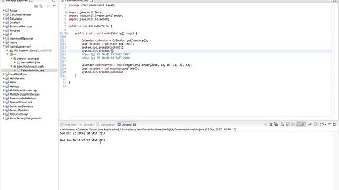
Task: Select CalanderYethu.java in the tree
Action: (x=33, y=70)
